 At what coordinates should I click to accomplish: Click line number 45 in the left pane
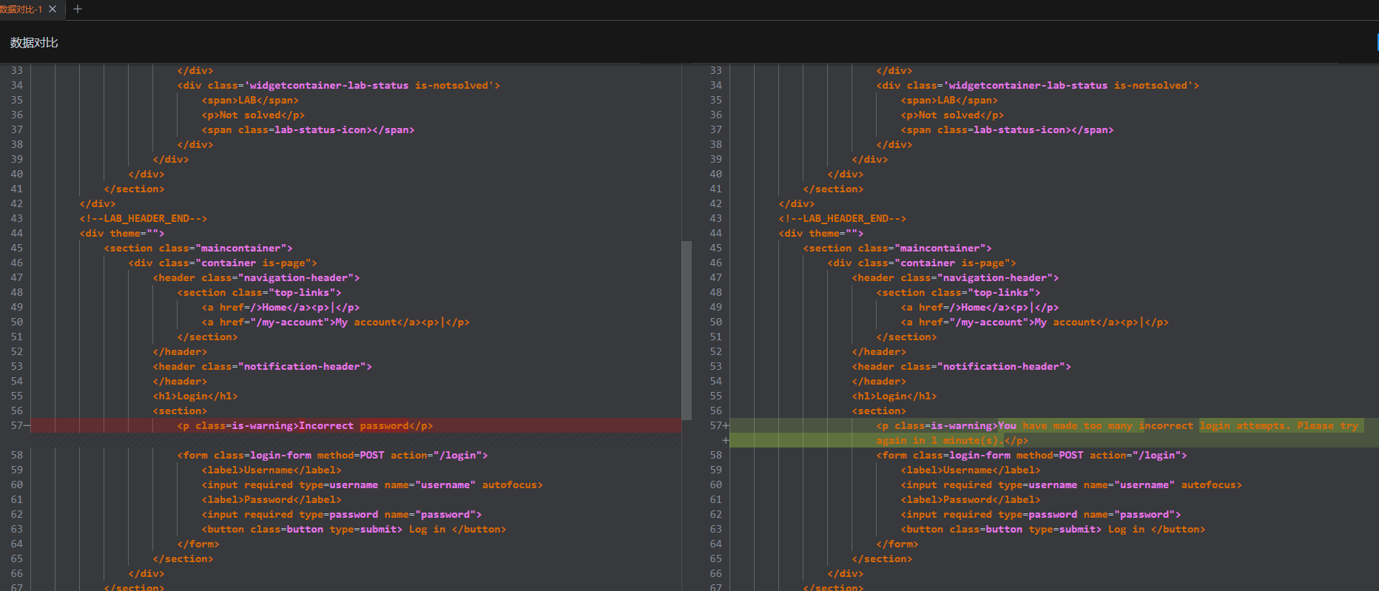point(16,249)
